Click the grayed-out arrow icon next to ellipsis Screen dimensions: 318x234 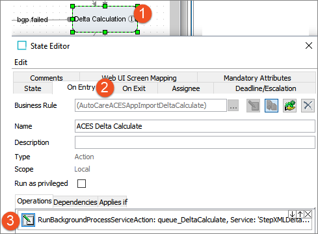(253, 106)
